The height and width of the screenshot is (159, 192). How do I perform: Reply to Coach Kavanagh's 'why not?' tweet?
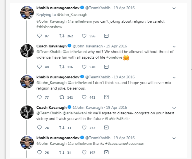point(39,67)
